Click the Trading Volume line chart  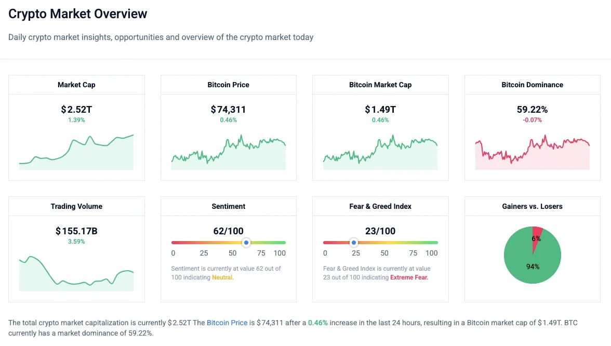(x=76, y=273)
